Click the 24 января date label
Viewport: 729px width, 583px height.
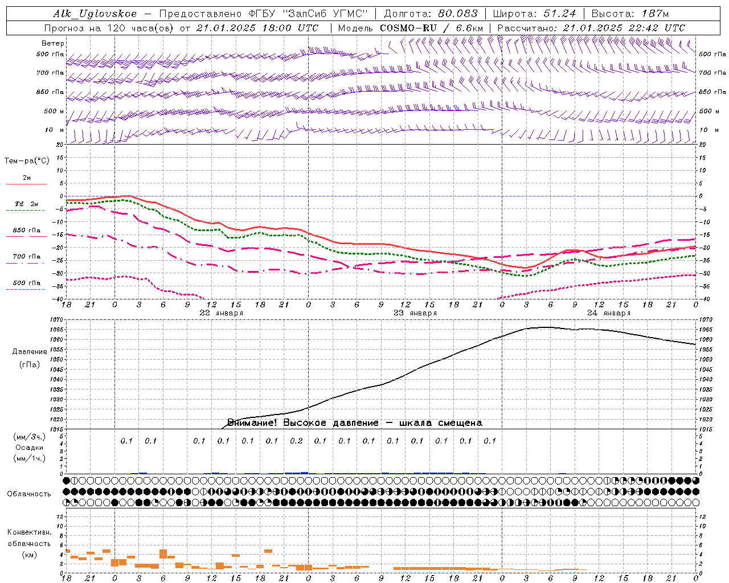(x=609, y=313)
